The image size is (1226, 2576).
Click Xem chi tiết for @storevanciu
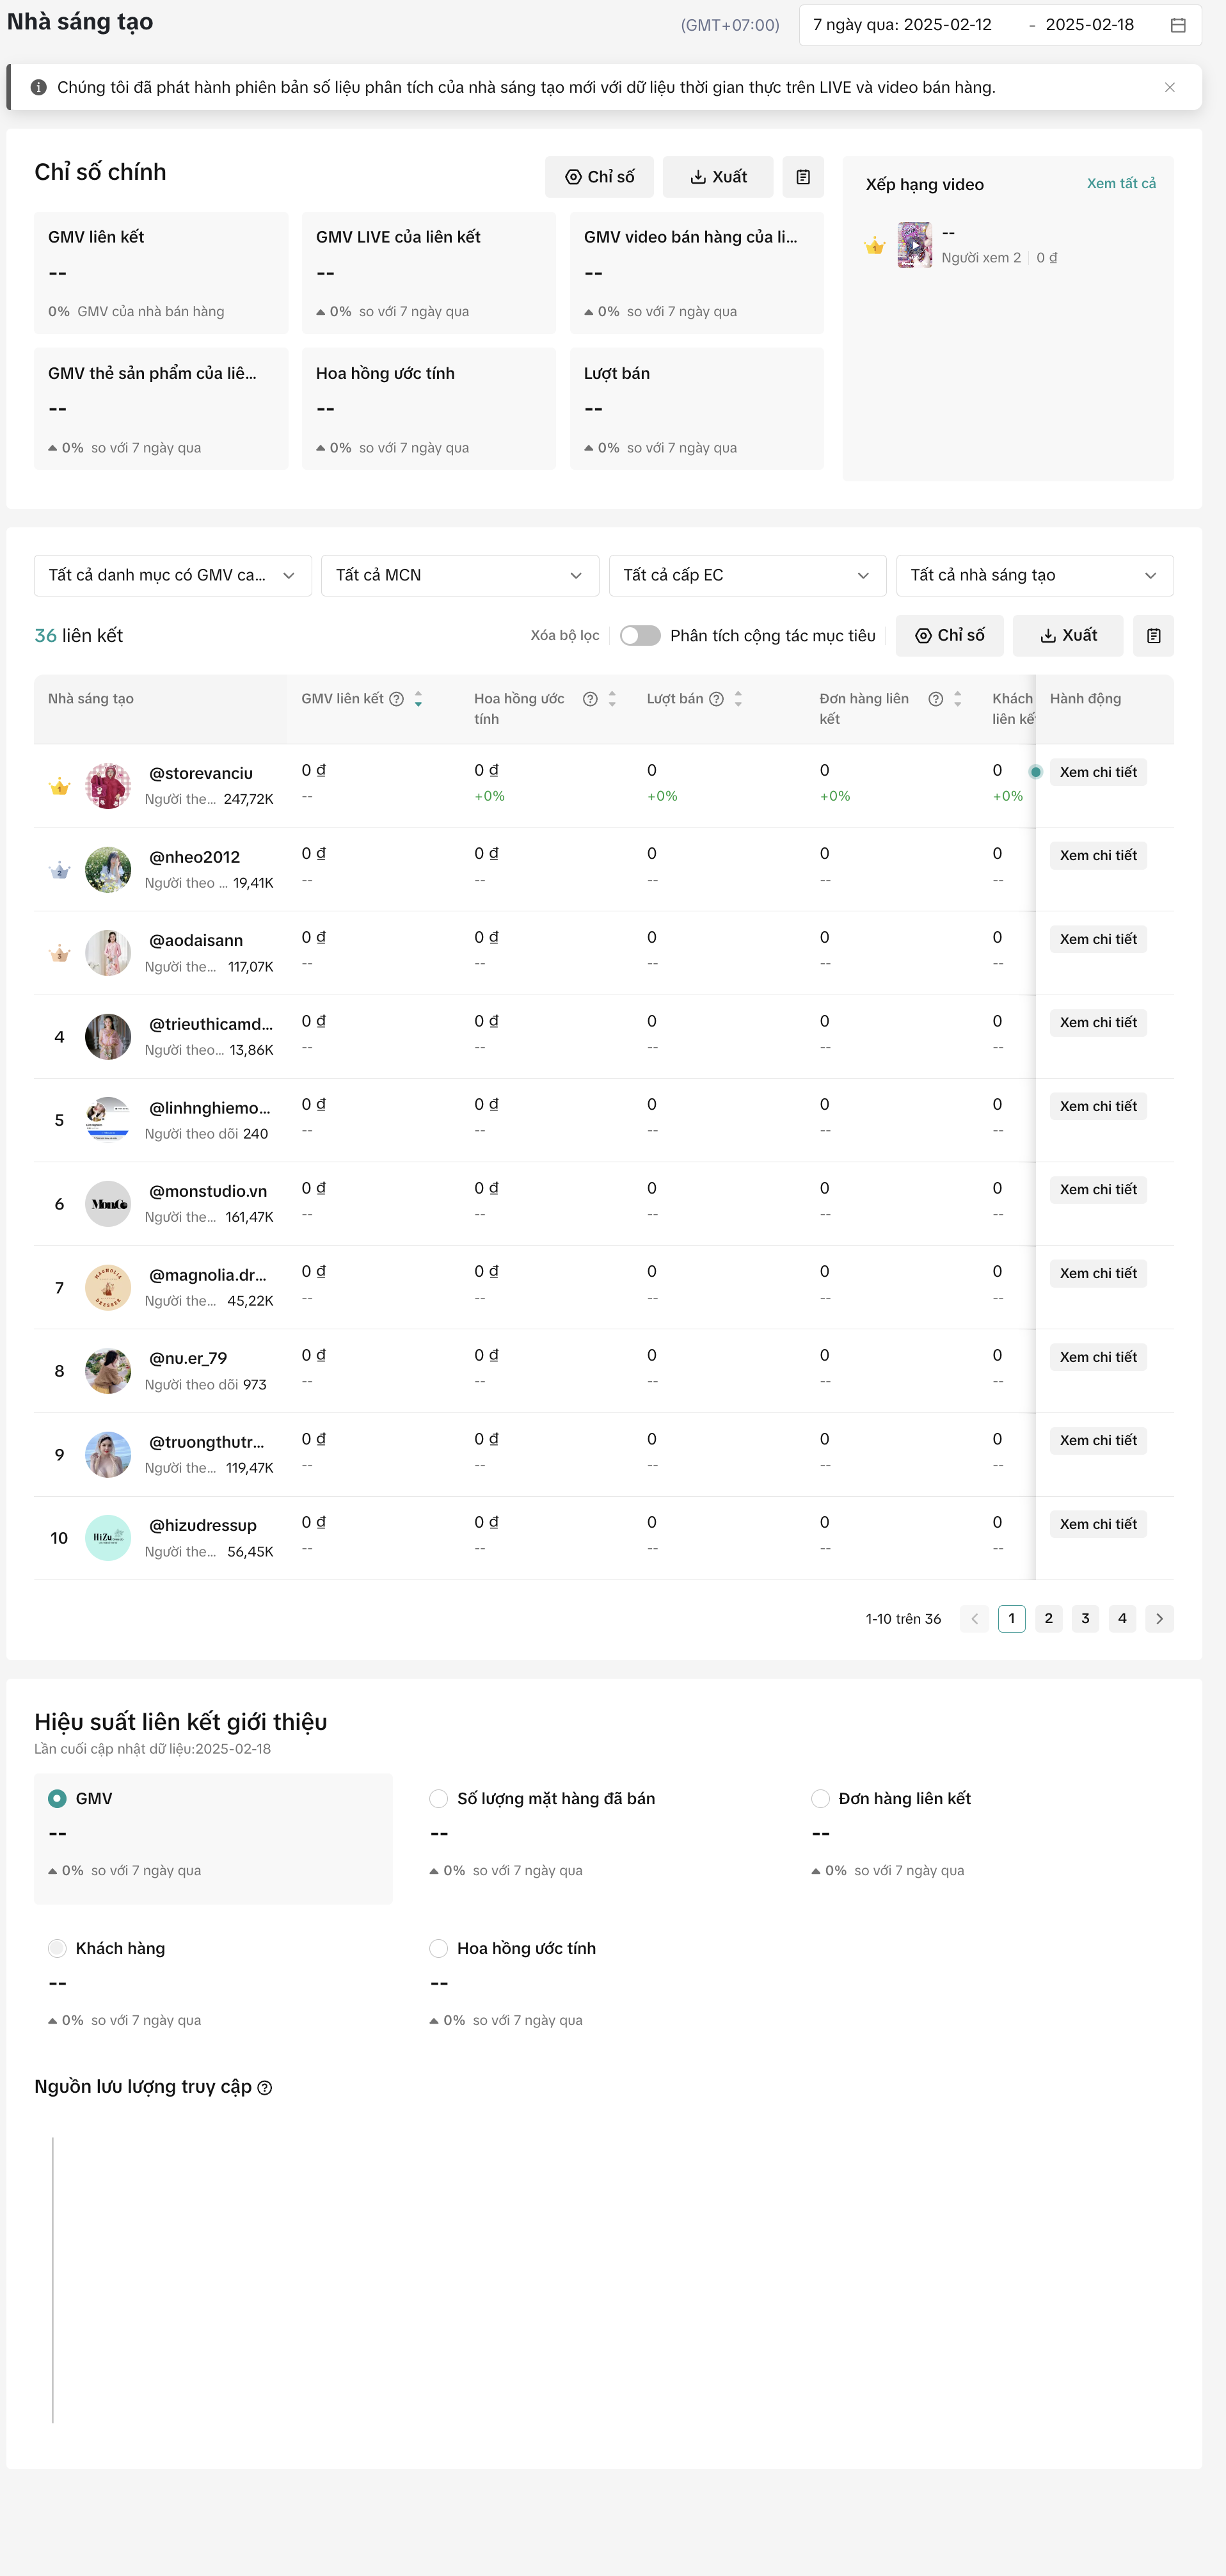coord(1098,772)
